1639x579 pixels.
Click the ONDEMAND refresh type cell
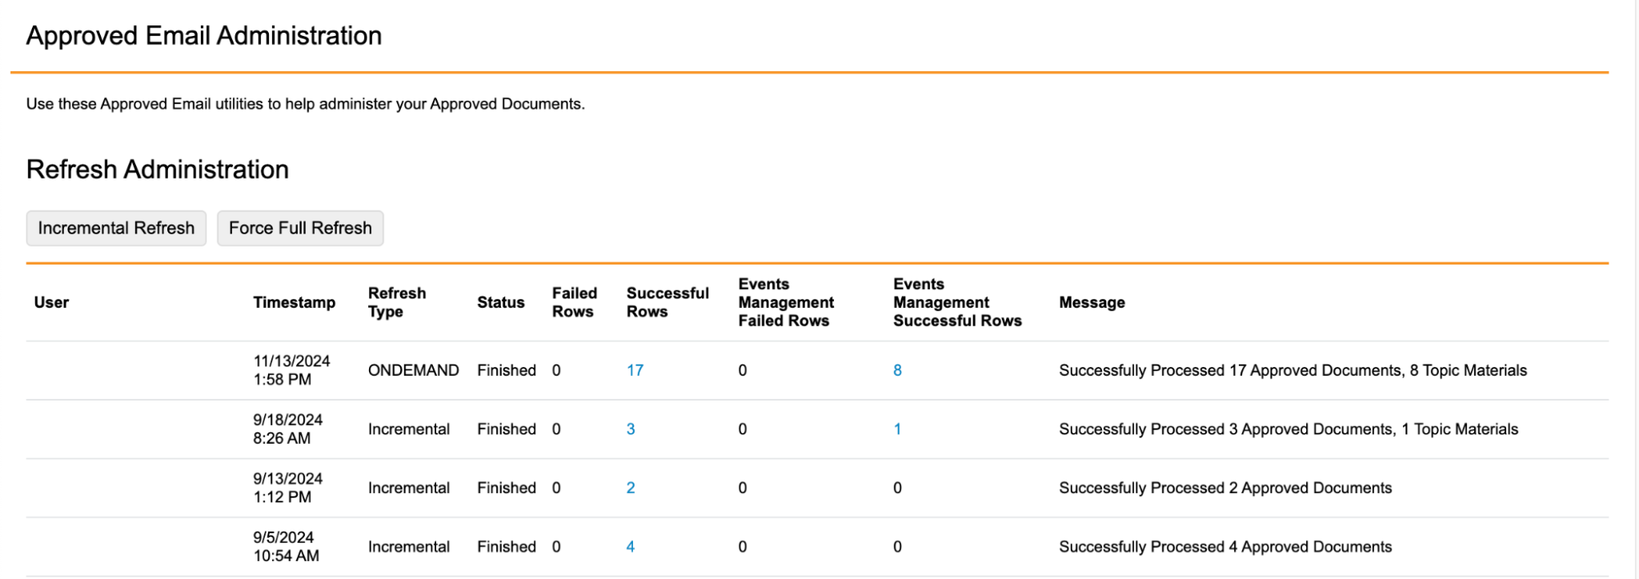tap(412, 370)
